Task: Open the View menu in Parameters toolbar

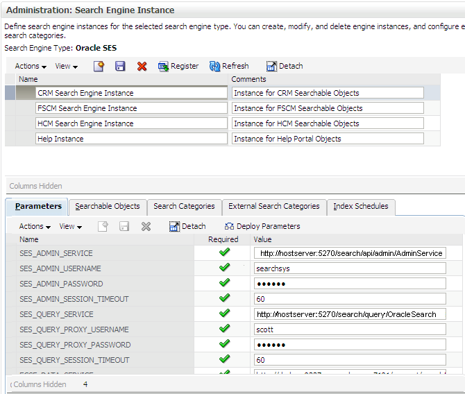Action: pos(71,227)
